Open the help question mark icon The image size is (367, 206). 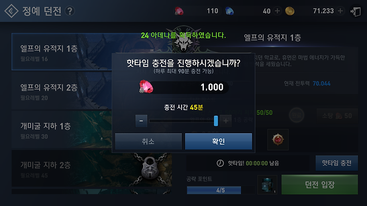[70, 11]
